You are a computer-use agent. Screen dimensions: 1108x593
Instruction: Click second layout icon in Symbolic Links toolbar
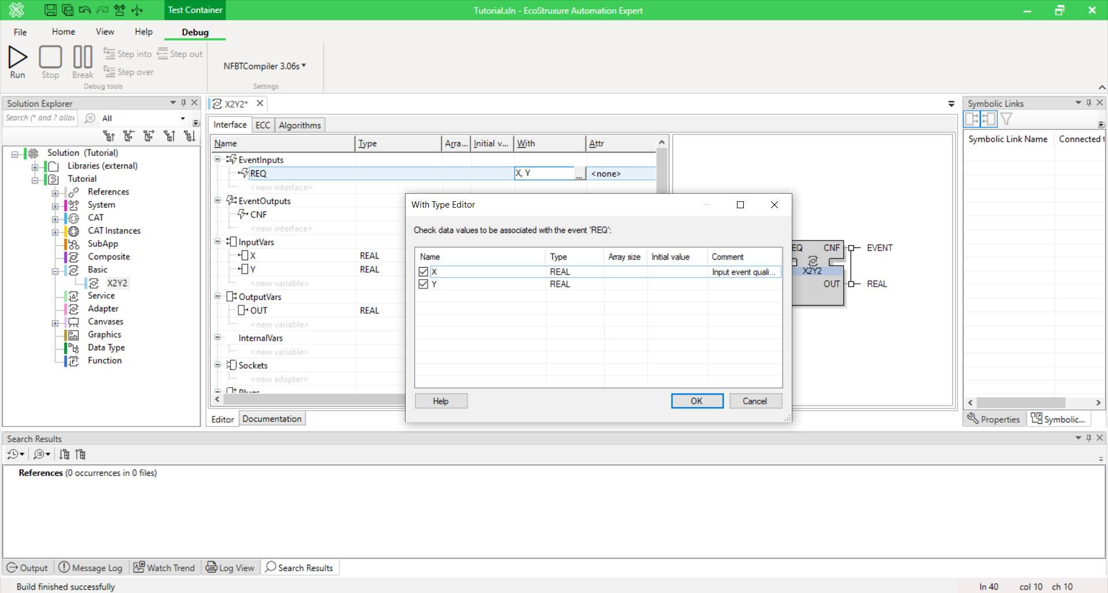click(989, 119)
